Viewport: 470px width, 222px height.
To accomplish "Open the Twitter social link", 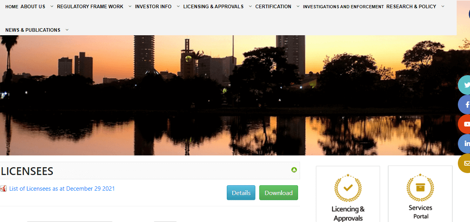I will coord(465,85).
